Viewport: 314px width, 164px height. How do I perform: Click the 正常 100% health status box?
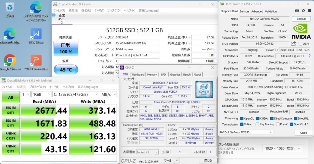click(x=66, y=48)
